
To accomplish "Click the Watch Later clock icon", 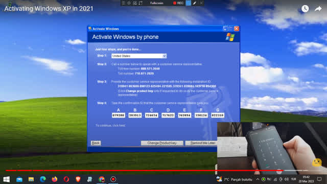I will coord(305,9).
